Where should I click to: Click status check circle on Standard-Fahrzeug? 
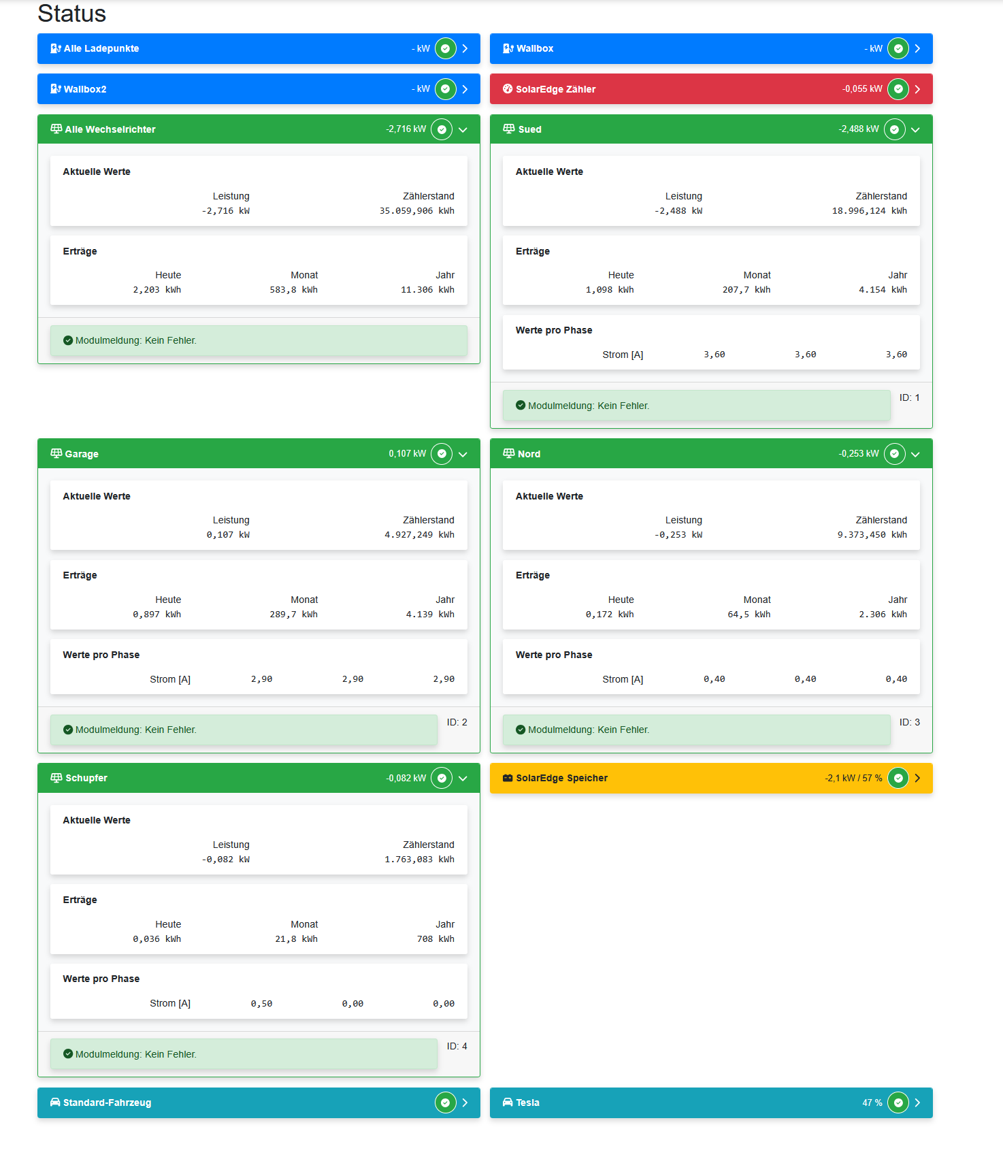click(x=446, y=1102)
